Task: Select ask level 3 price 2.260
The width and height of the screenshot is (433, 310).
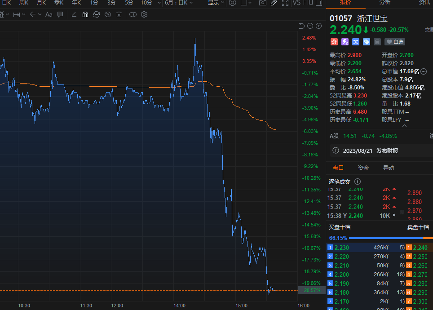Action: coord(420,266)
